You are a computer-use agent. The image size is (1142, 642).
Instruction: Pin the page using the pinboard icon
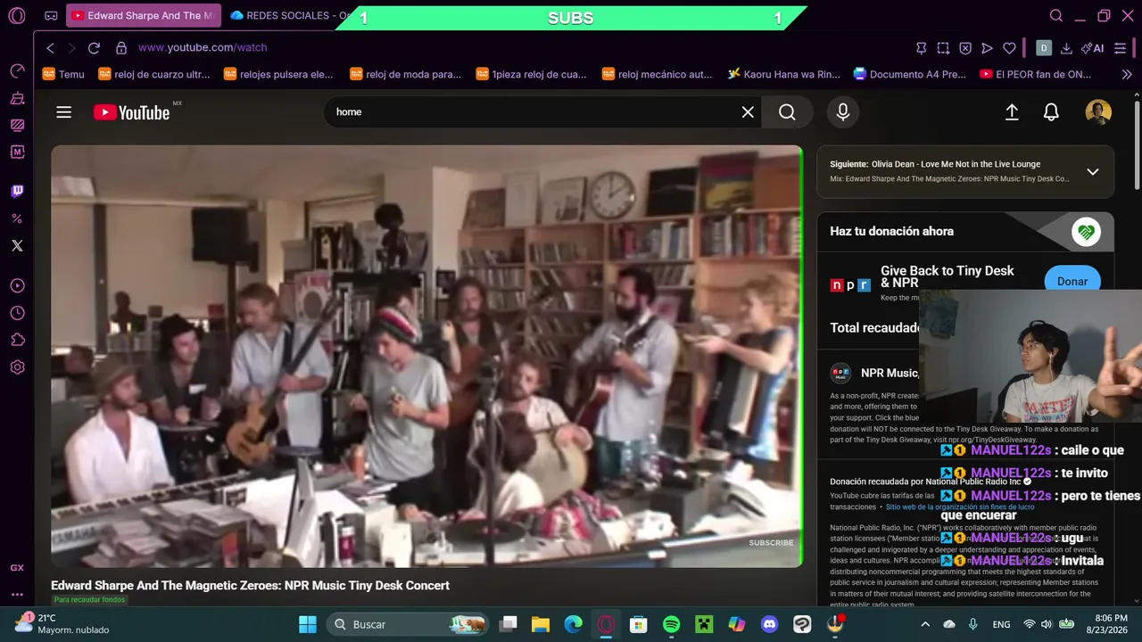922,48
